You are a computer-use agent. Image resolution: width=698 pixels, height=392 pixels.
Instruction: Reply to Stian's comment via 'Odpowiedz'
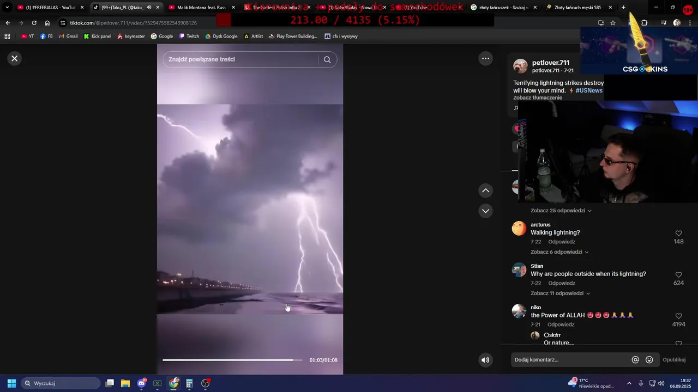click(562, 283)
